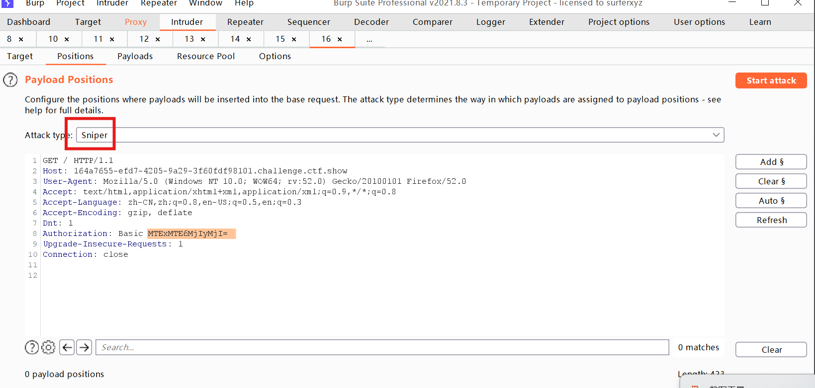Open the Burp menu

coord(35,3)
